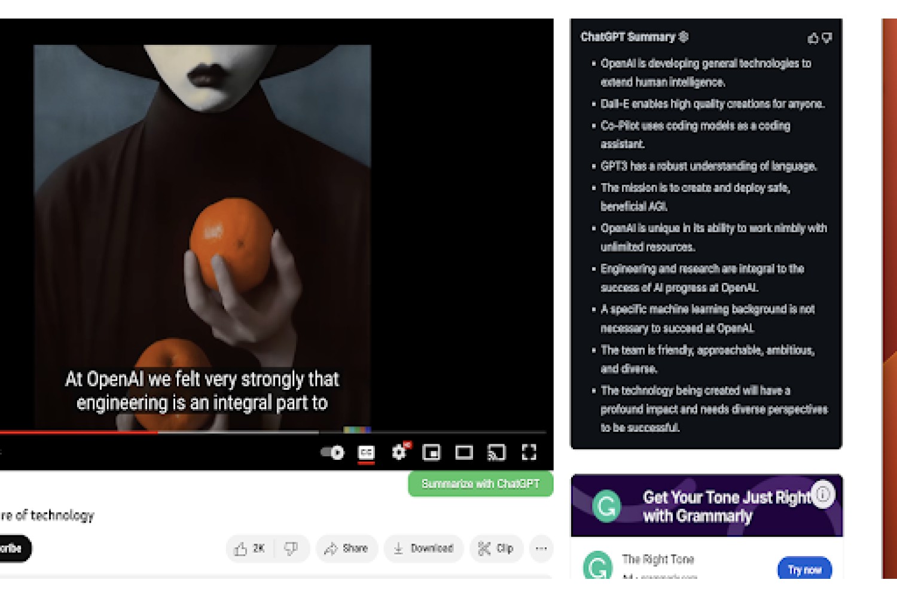This screenshot has height=598, width=897.
Task: Open the Grammarly ad info icon
Action: tap(823, 495)
